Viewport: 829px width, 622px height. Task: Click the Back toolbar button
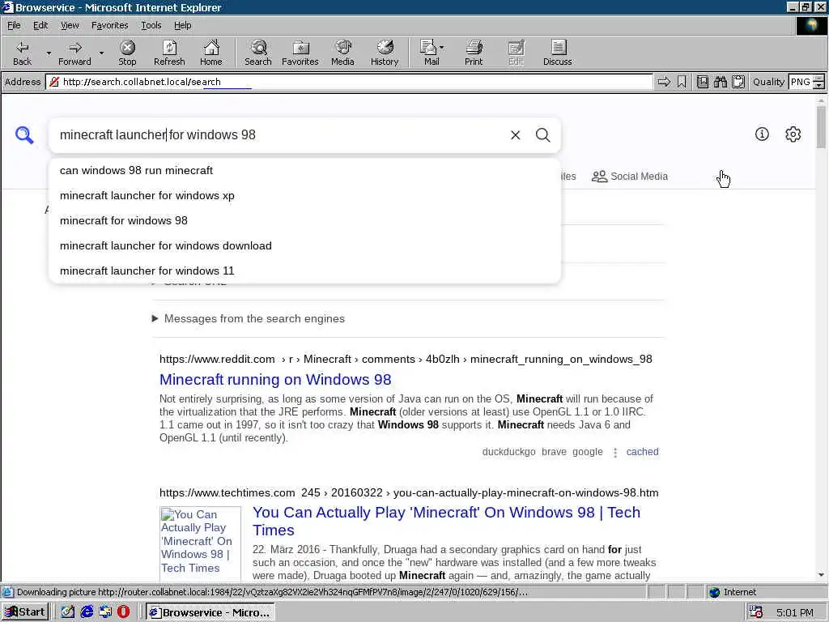22,53
